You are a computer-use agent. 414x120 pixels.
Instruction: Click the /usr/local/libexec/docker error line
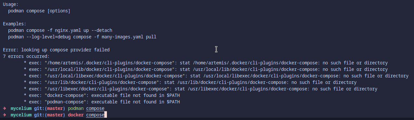[216, 76]
